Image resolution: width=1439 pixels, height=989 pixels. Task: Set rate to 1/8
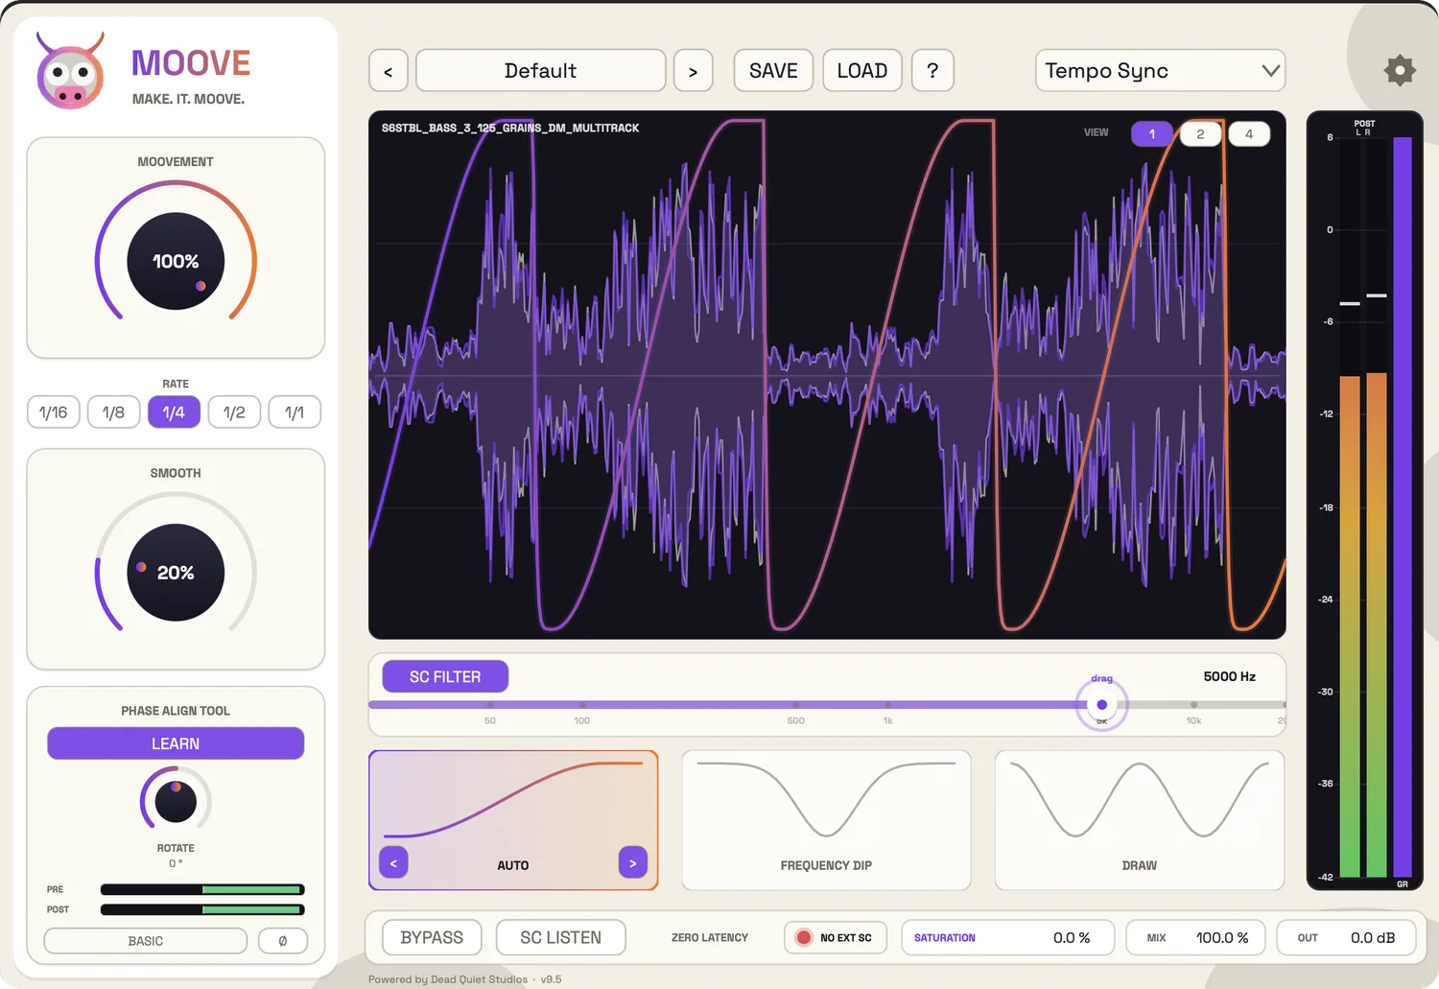(x=114, y=412)
